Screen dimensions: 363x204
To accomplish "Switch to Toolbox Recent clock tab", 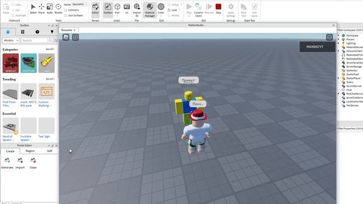I will tap(37, 32).
